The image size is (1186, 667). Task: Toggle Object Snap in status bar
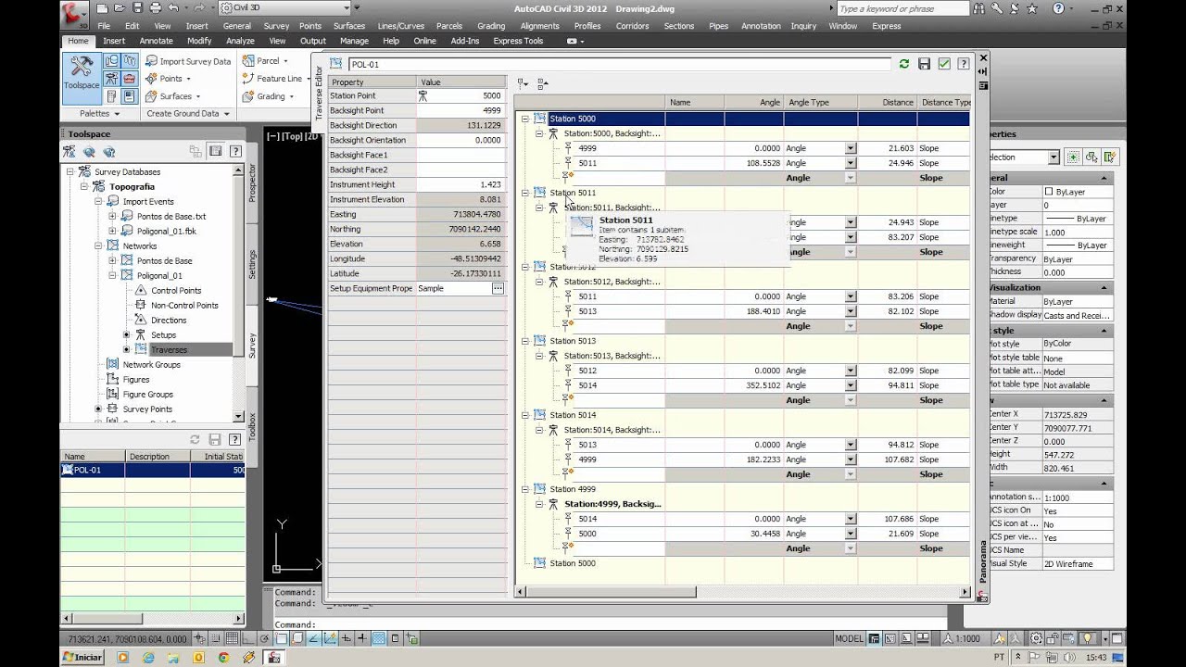[x=282, y=638]
